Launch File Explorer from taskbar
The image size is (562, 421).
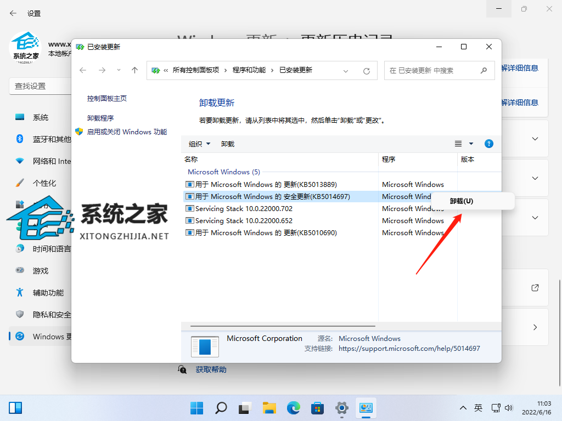pos(269,408)
